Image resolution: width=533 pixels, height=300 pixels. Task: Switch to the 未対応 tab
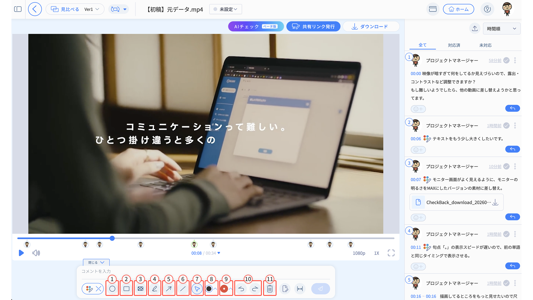[485, 45]
